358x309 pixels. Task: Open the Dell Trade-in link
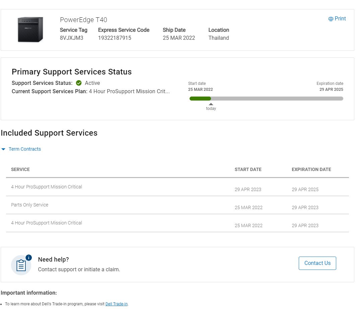pyautogui.click(x=116, y=304)
